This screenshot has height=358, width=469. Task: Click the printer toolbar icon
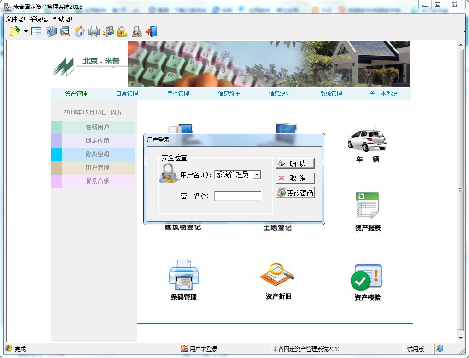[x=94, y=31]
